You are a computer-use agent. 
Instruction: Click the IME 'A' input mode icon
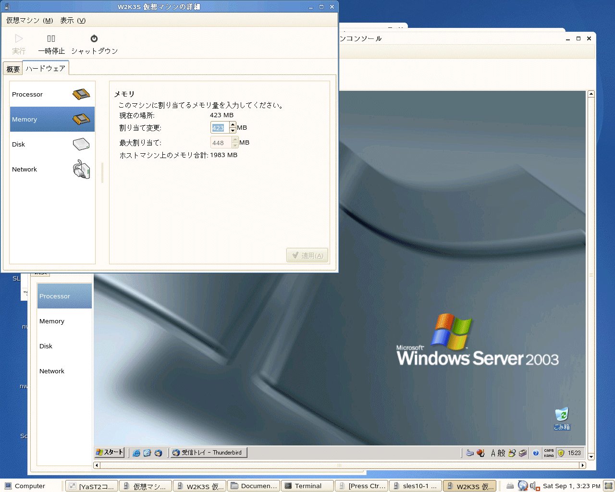493,453
